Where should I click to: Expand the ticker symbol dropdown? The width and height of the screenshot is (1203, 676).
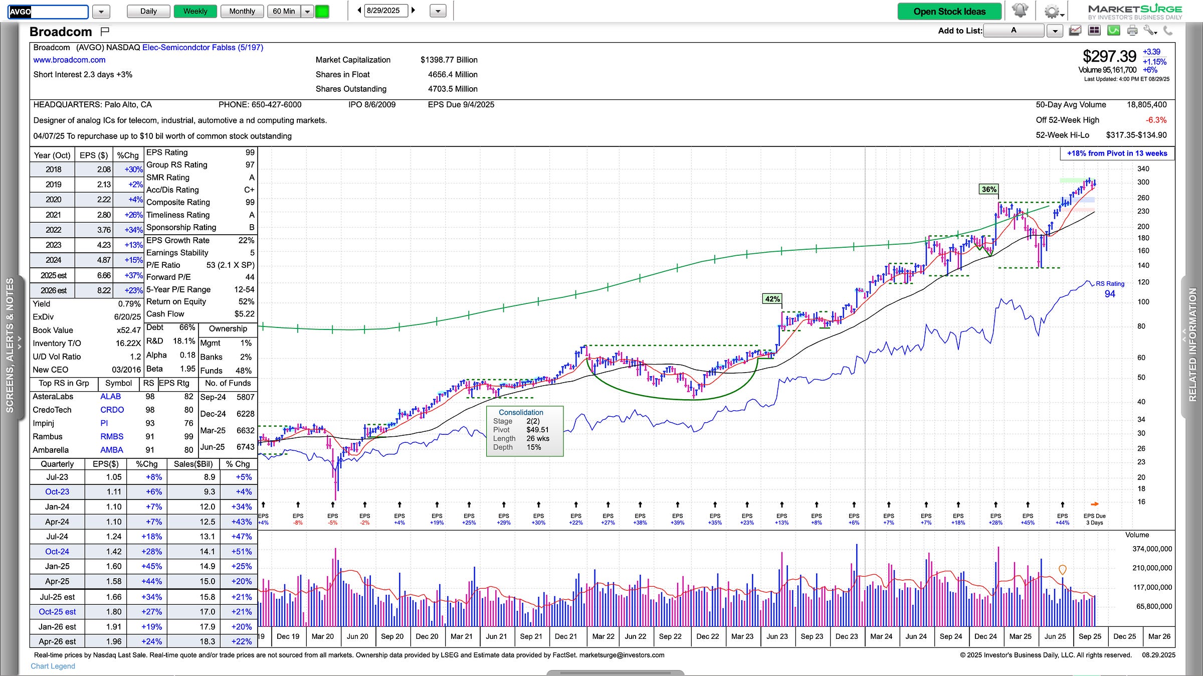pos(101,12)
